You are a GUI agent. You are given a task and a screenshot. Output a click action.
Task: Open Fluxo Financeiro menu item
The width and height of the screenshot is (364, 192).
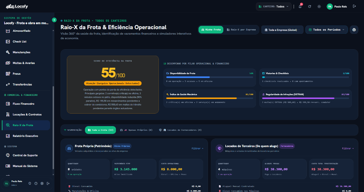[x=26, y=104]
